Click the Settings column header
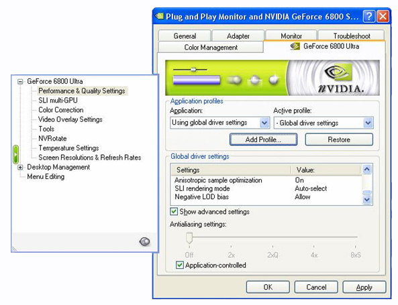This screenshot has height=305, width=398. click(231, 170)
